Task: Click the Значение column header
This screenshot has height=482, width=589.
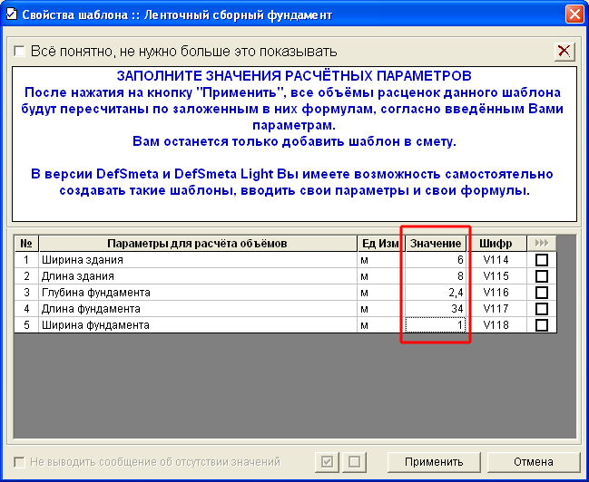Action: click(436, 244)
